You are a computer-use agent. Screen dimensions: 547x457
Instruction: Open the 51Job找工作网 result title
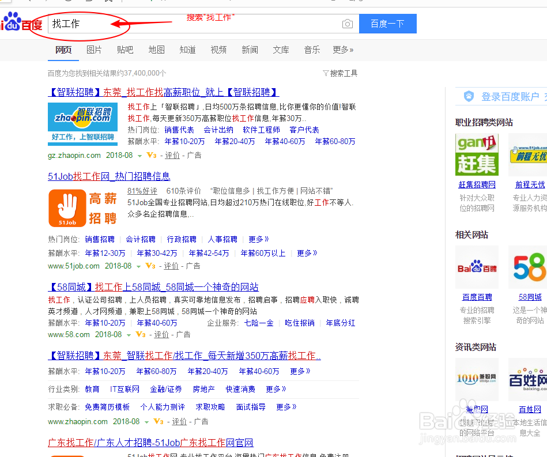click(x=109, y=176)
